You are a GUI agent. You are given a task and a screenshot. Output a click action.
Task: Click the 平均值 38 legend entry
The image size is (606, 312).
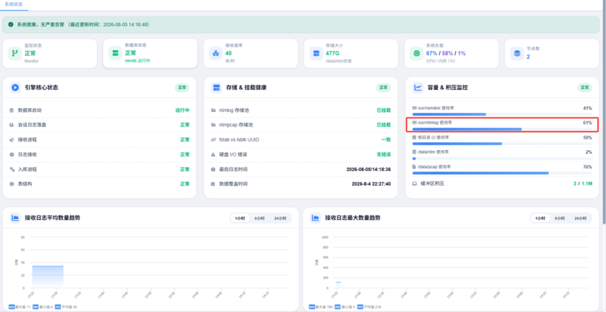[65, 308]
